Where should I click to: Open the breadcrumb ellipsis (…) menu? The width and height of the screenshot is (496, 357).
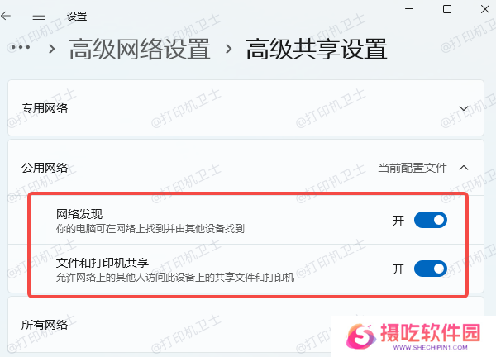tap(21, 47)
